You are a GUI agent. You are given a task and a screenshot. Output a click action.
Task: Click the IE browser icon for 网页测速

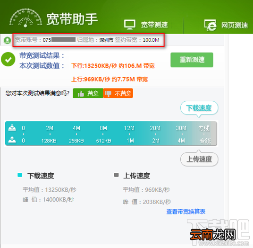pyautogui.click(x=210, y=25)
